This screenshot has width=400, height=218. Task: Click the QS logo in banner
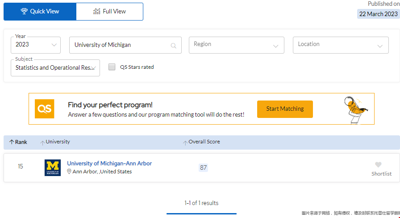[44, 109]
